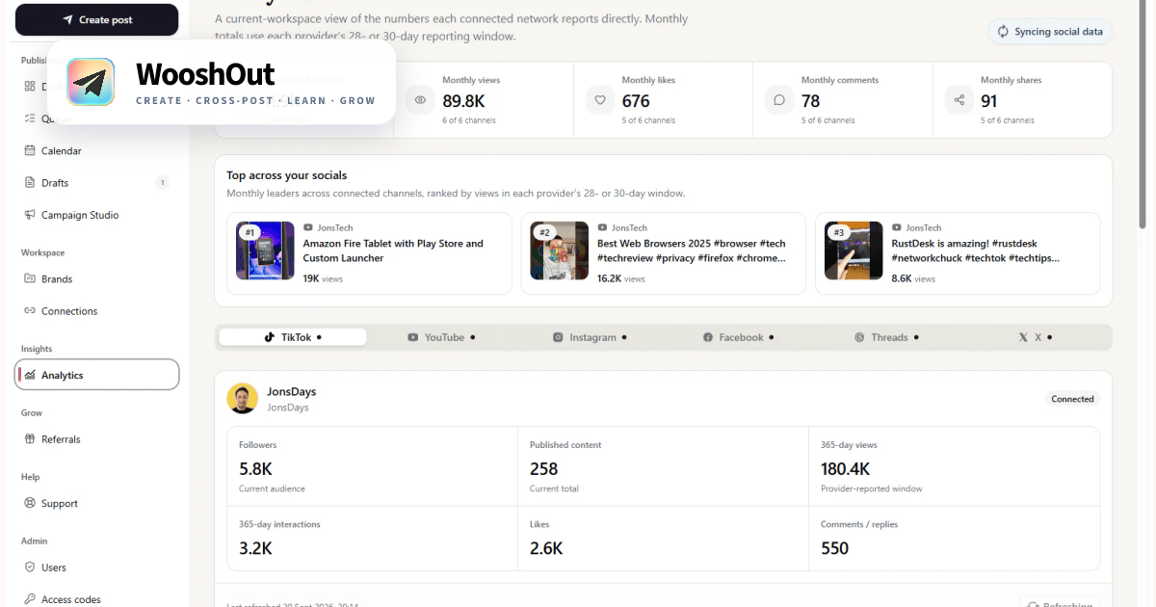The image size is (1156, 607).
Task: Open 'Best Web Browsers 2025' post title
Action: click(692, 251)
